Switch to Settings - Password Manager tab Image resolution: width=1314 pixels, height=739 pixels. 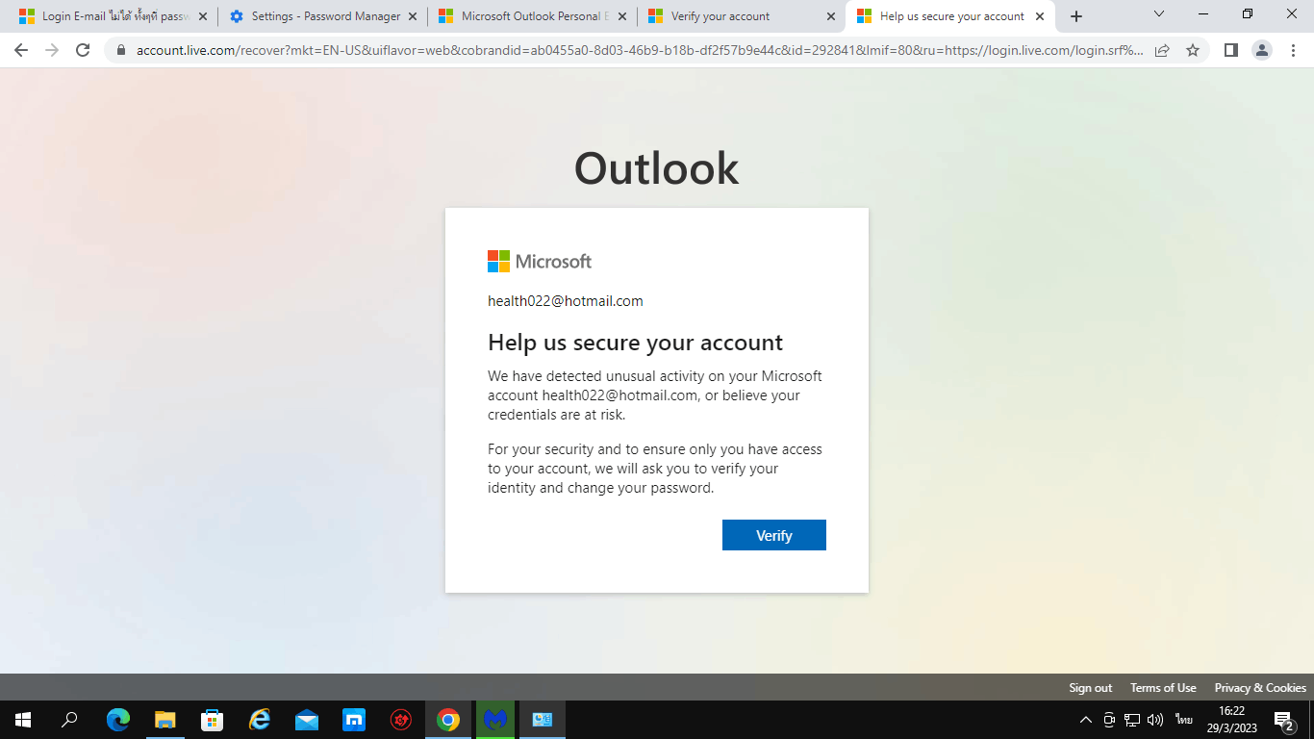pos(322,16)
